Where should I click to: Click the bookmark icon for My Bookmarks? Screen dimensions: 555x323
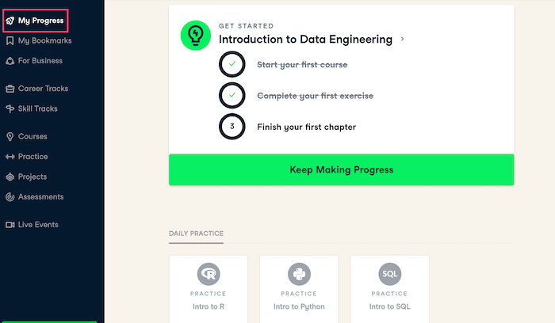click(x=10, y=40)
